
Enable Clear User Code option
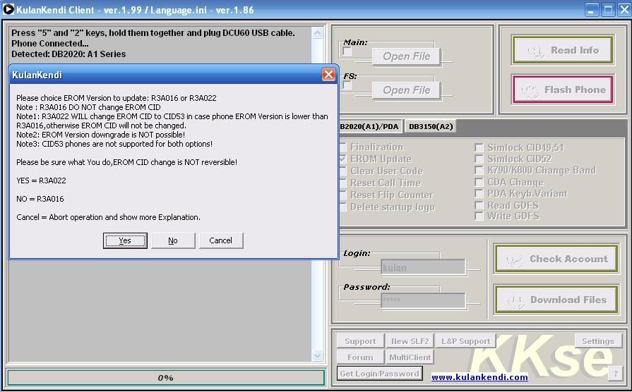coord(343,171)
